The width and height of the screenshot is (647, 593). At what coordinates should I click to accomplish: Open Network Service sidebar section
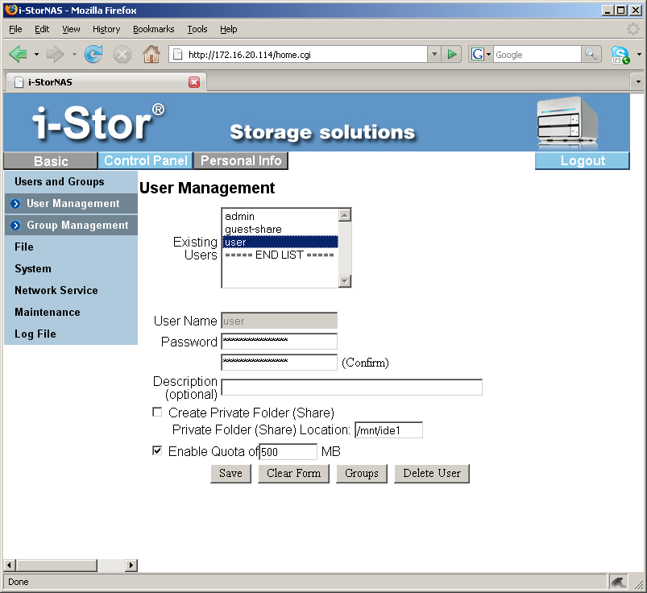[x=56, y=291]
